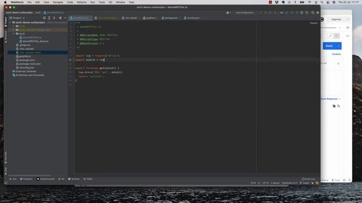Open the Terminal tool window

(x=74, y=179)
